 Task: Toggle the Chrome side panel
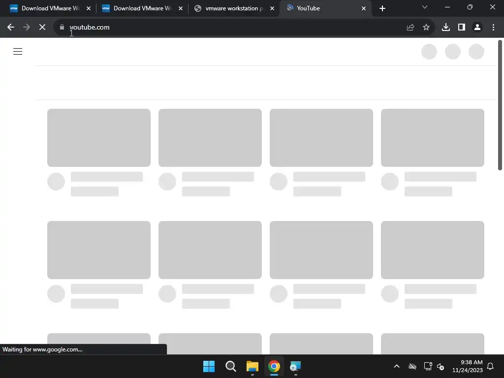coord(462,28)
